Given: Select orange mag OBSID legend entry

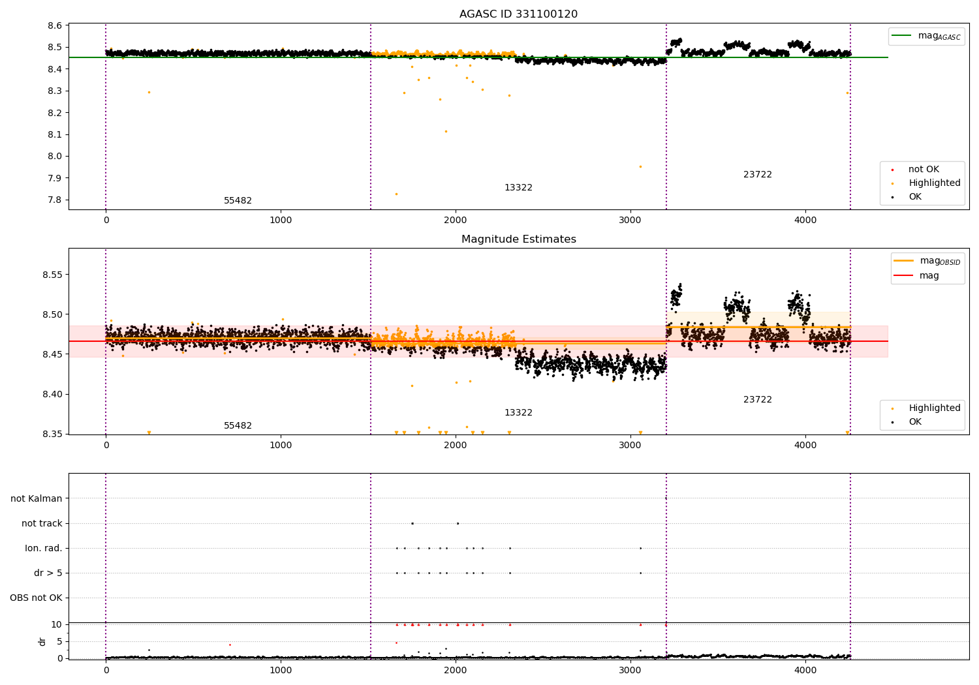Looking at the screenshot, I should click(927, 261).
